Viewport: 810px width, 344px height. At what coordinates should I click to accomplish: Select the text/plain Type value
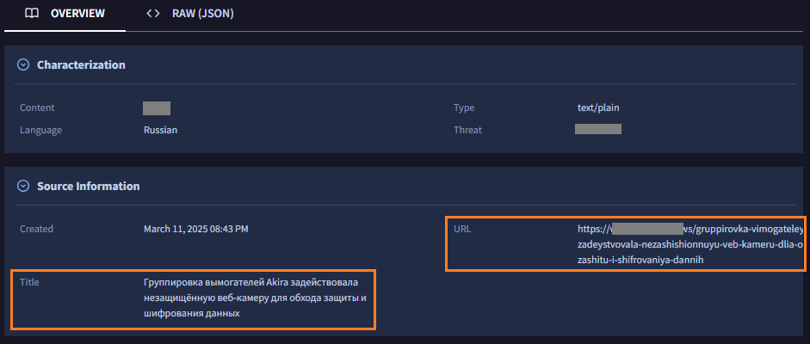pos(598,107)
